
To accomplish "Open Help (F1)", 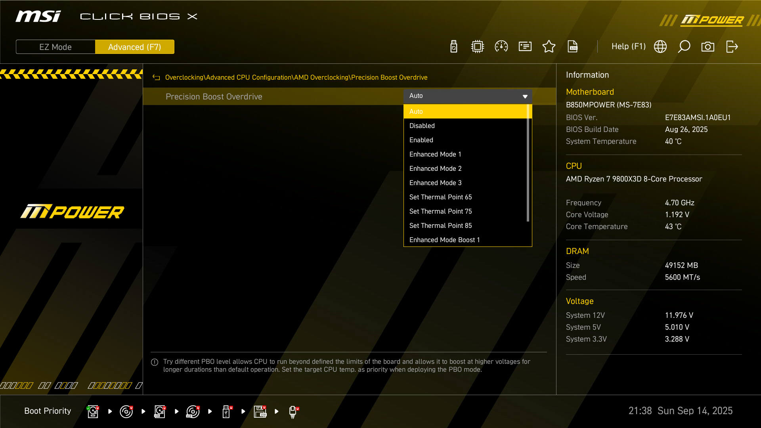I will (628, 47).
